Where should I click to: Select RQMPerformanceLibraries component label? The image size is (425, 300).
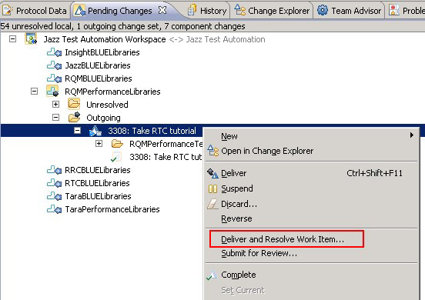click(x=112, y=92)
